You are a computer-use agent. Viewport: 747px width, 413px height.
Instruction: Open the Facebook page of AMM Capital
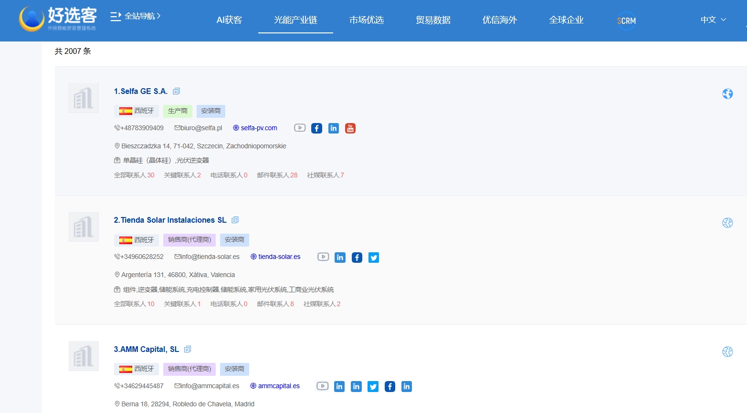(x=390, y=386)
